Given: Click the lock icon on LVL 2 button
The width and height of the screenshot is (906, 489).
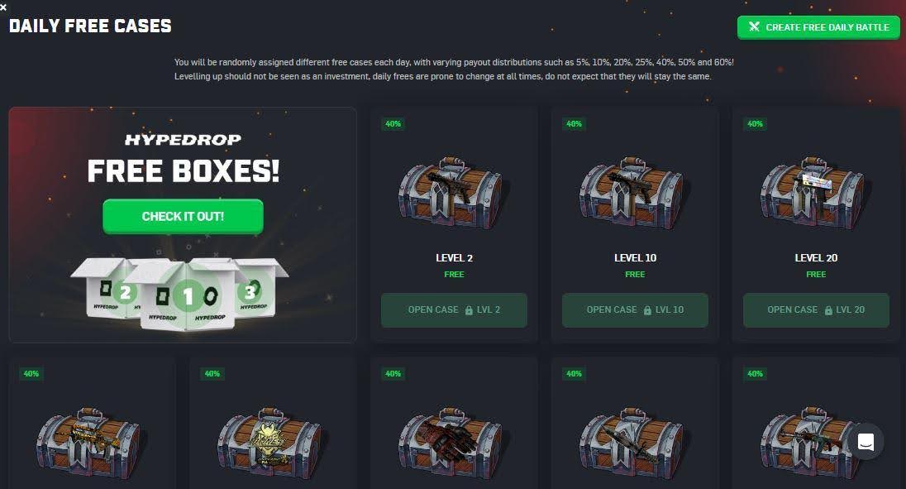Looking at the screenshot, I should 469,310.
